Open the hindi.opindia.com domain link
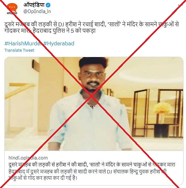The width and height of the screenshot is (186, 188). [x=28, y=158]
